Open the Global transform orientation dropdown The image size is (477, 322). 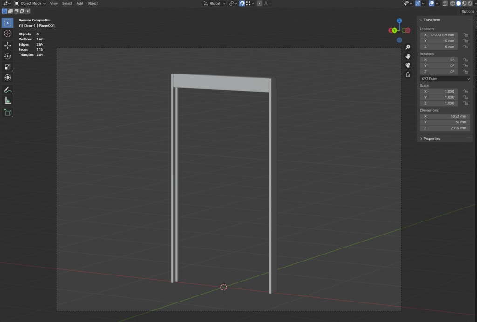click(x=214, y=3)
